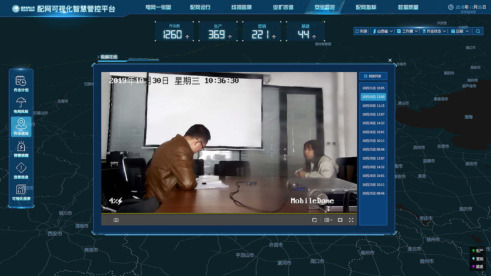Click the clock icon beside the date

click(x=451, y=7)
